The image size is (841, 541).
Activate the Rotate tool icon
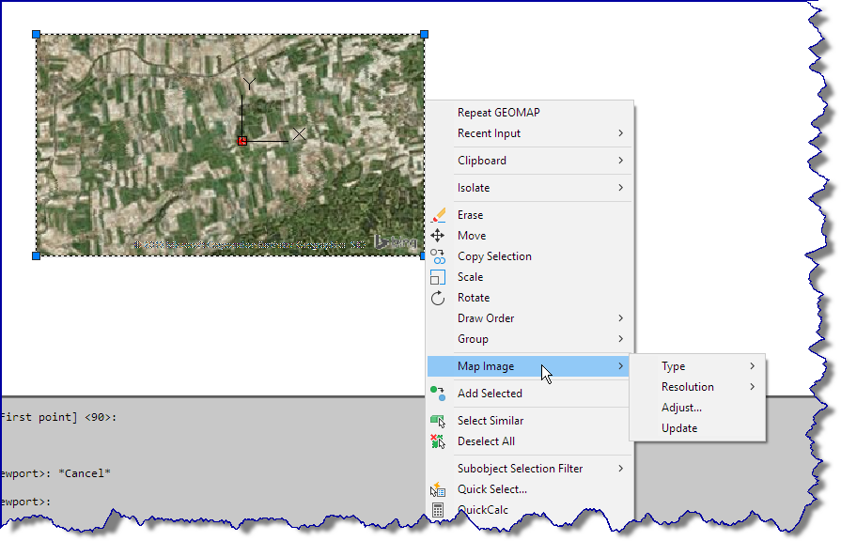[438, 297]
